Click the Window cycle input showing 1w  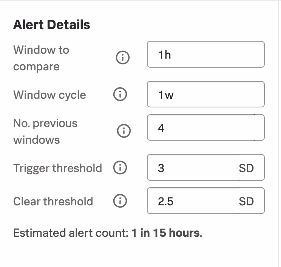tap(205, 95)
